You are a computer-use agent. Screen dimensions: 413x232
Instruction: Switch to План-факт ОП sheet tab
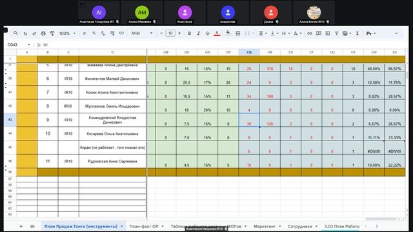coord(144,226)
